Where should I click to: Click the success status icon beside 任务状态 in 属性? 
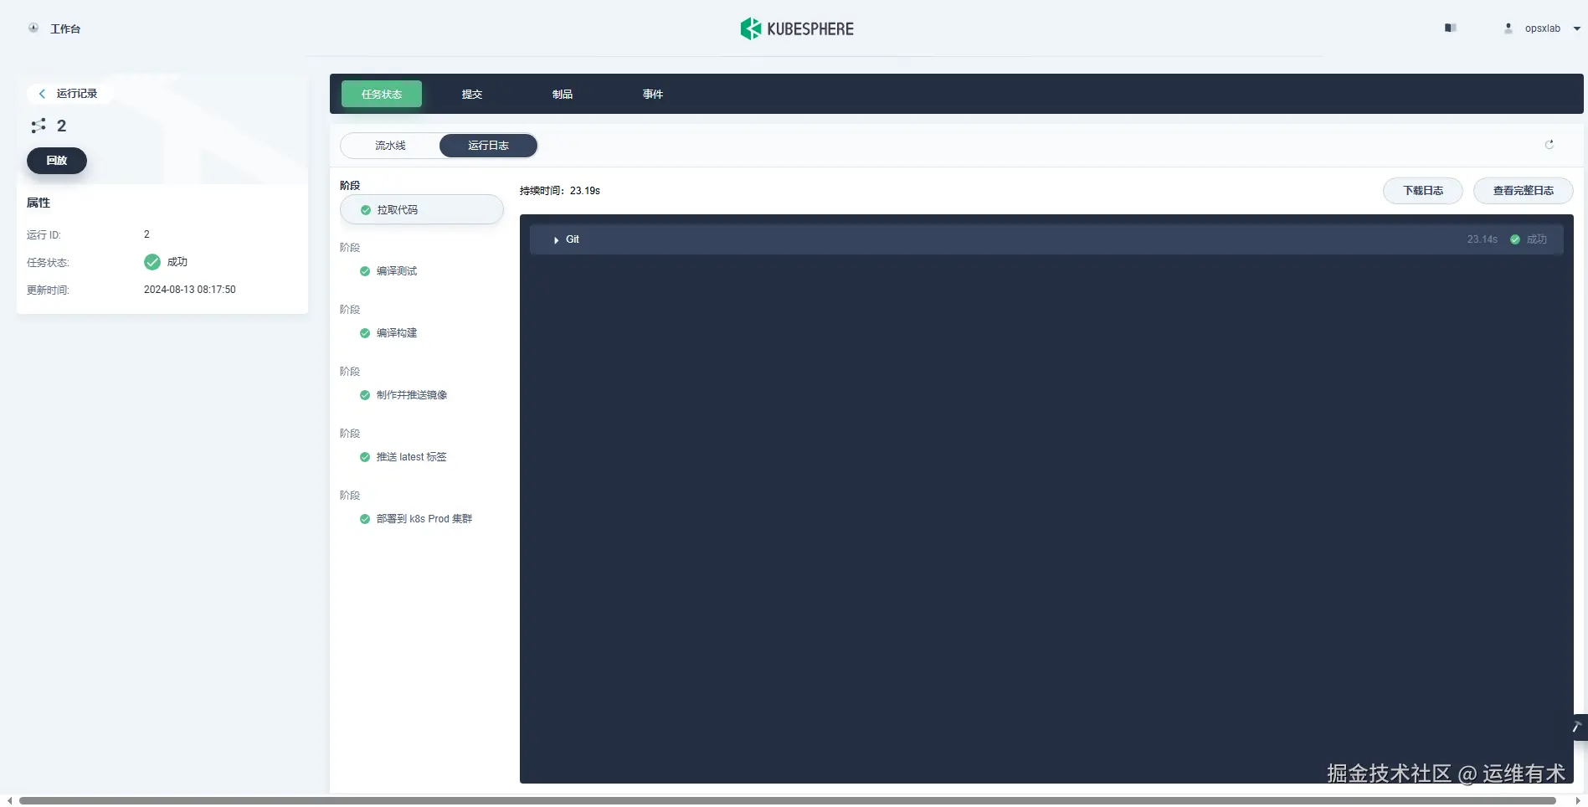tap(152, 262)
